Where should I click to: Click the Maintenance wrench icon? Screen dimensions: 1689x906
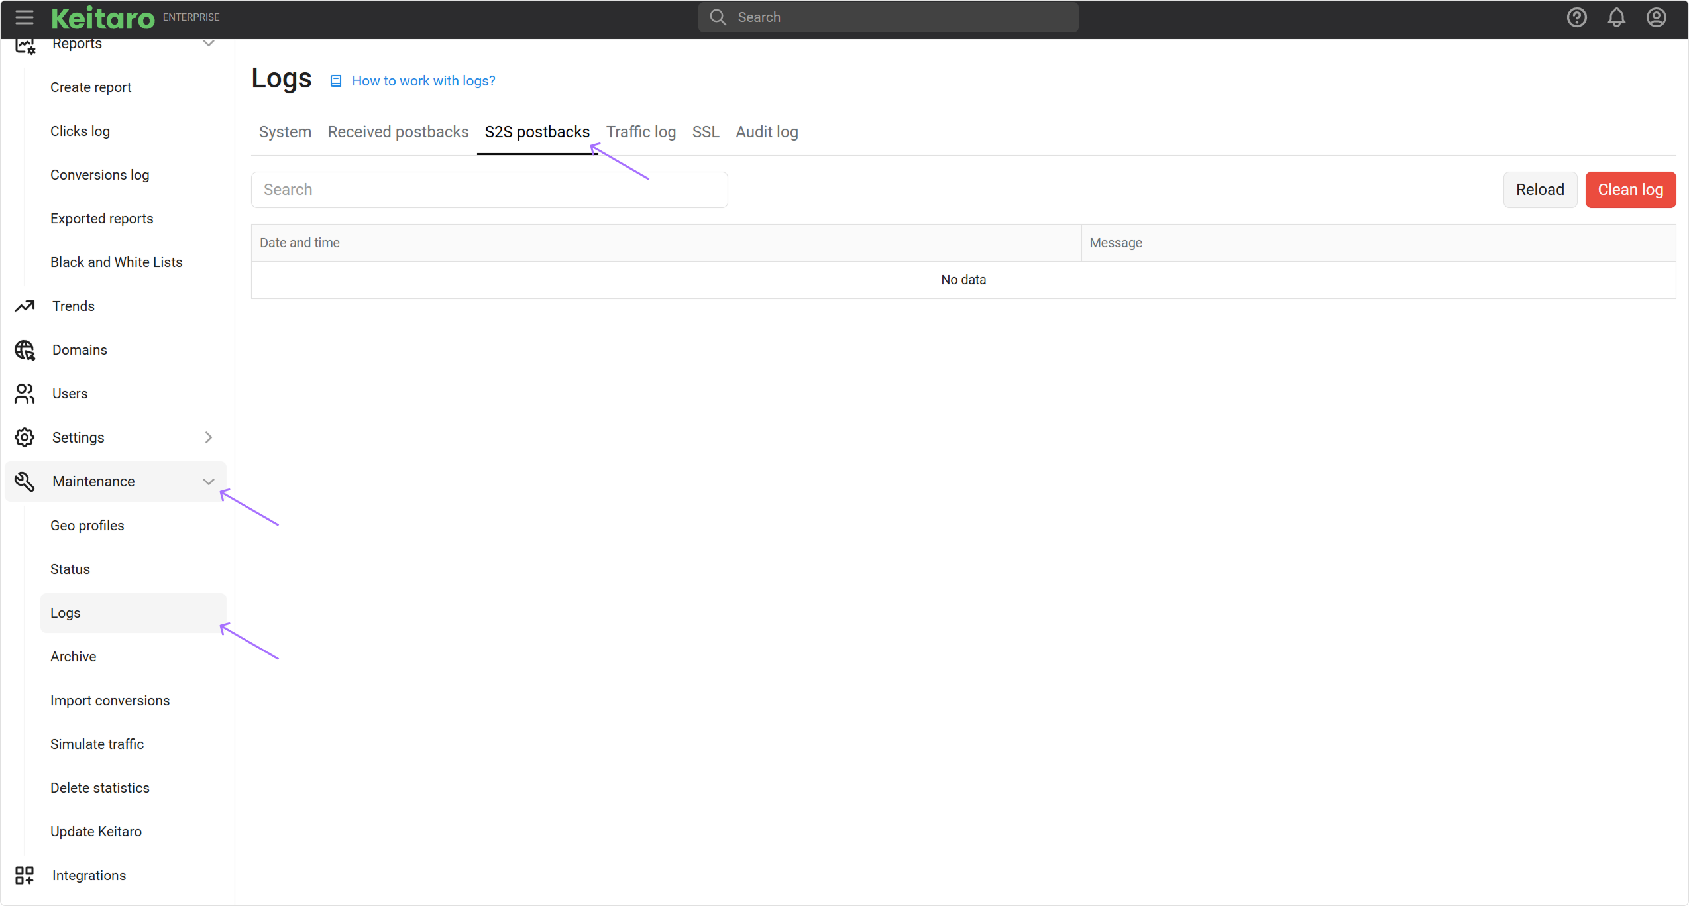pyautogui.click(x=25, y=482)
